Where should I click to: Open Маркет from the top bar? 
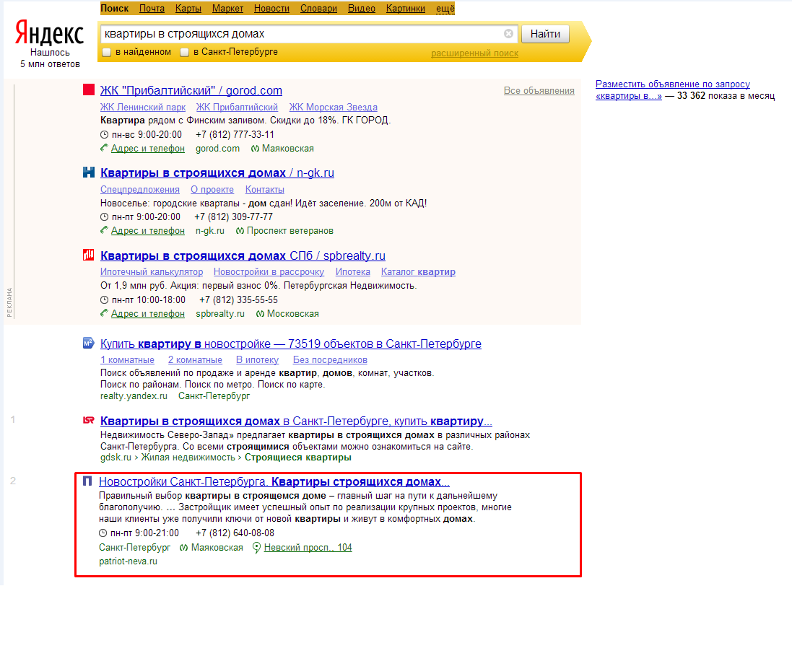point(228,9)
